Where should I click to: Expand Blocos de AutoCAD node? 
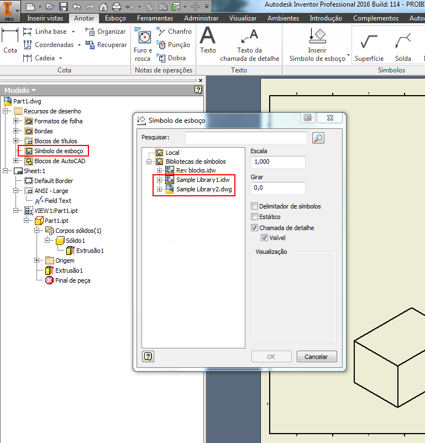pyautogui.click(x=16, y=161)
